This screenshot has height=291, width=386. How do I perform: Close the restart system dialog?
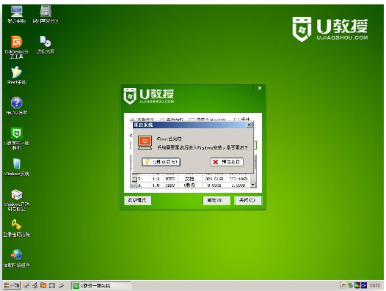click(249, 125)
